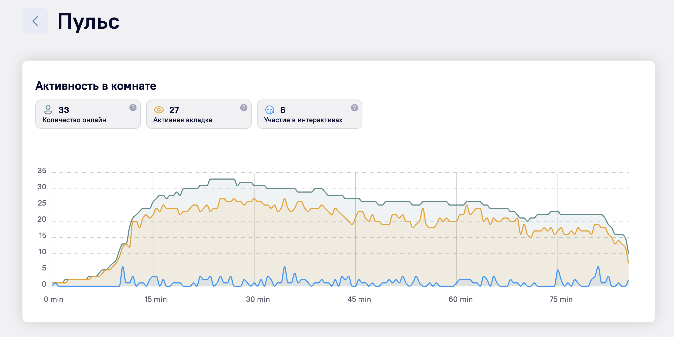Toggle the Активная вкладка series card
674x337 pixels.
click(199, 114)
